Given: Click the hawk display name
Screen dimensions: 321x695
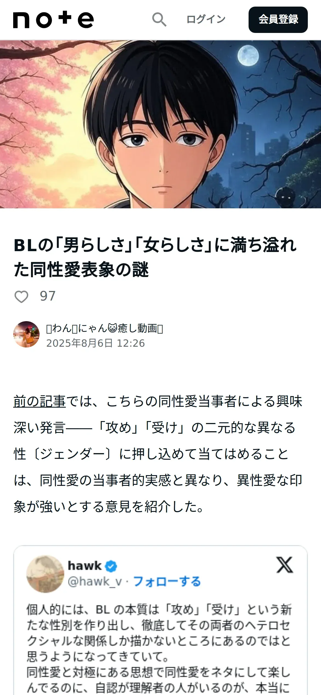Looking at the screenshot, I should [x=85, y=566].
